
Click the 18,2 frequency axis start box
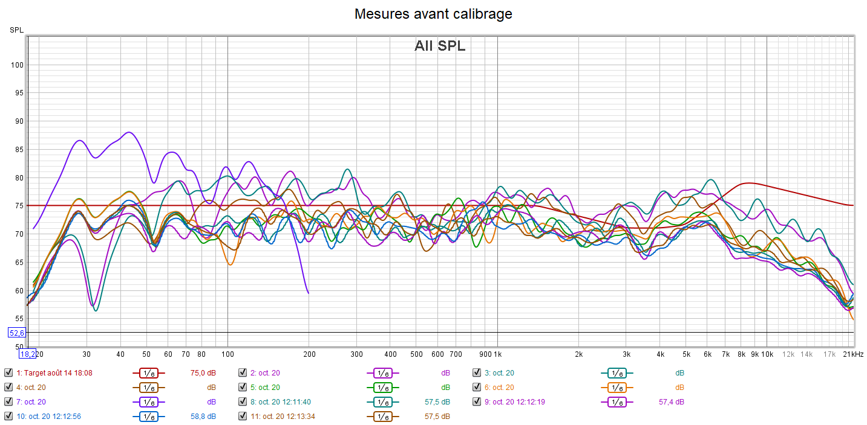coord(27,354)
